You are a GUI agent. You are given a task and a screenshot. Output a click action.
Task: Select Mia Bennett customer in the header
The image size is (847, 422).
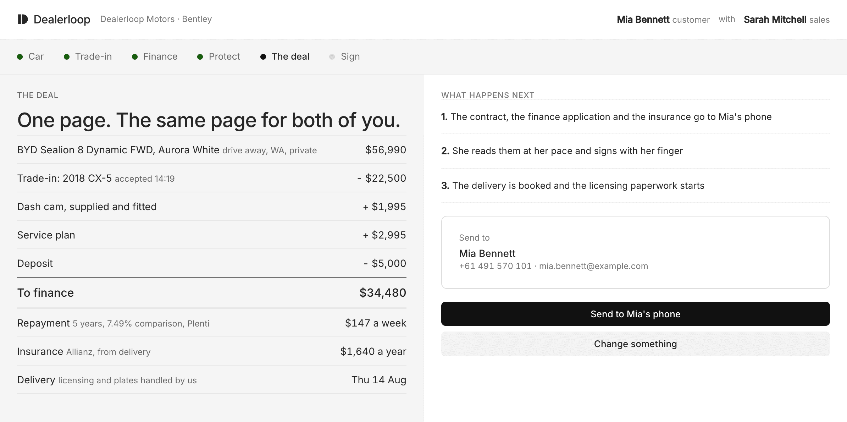pos(663,20)
